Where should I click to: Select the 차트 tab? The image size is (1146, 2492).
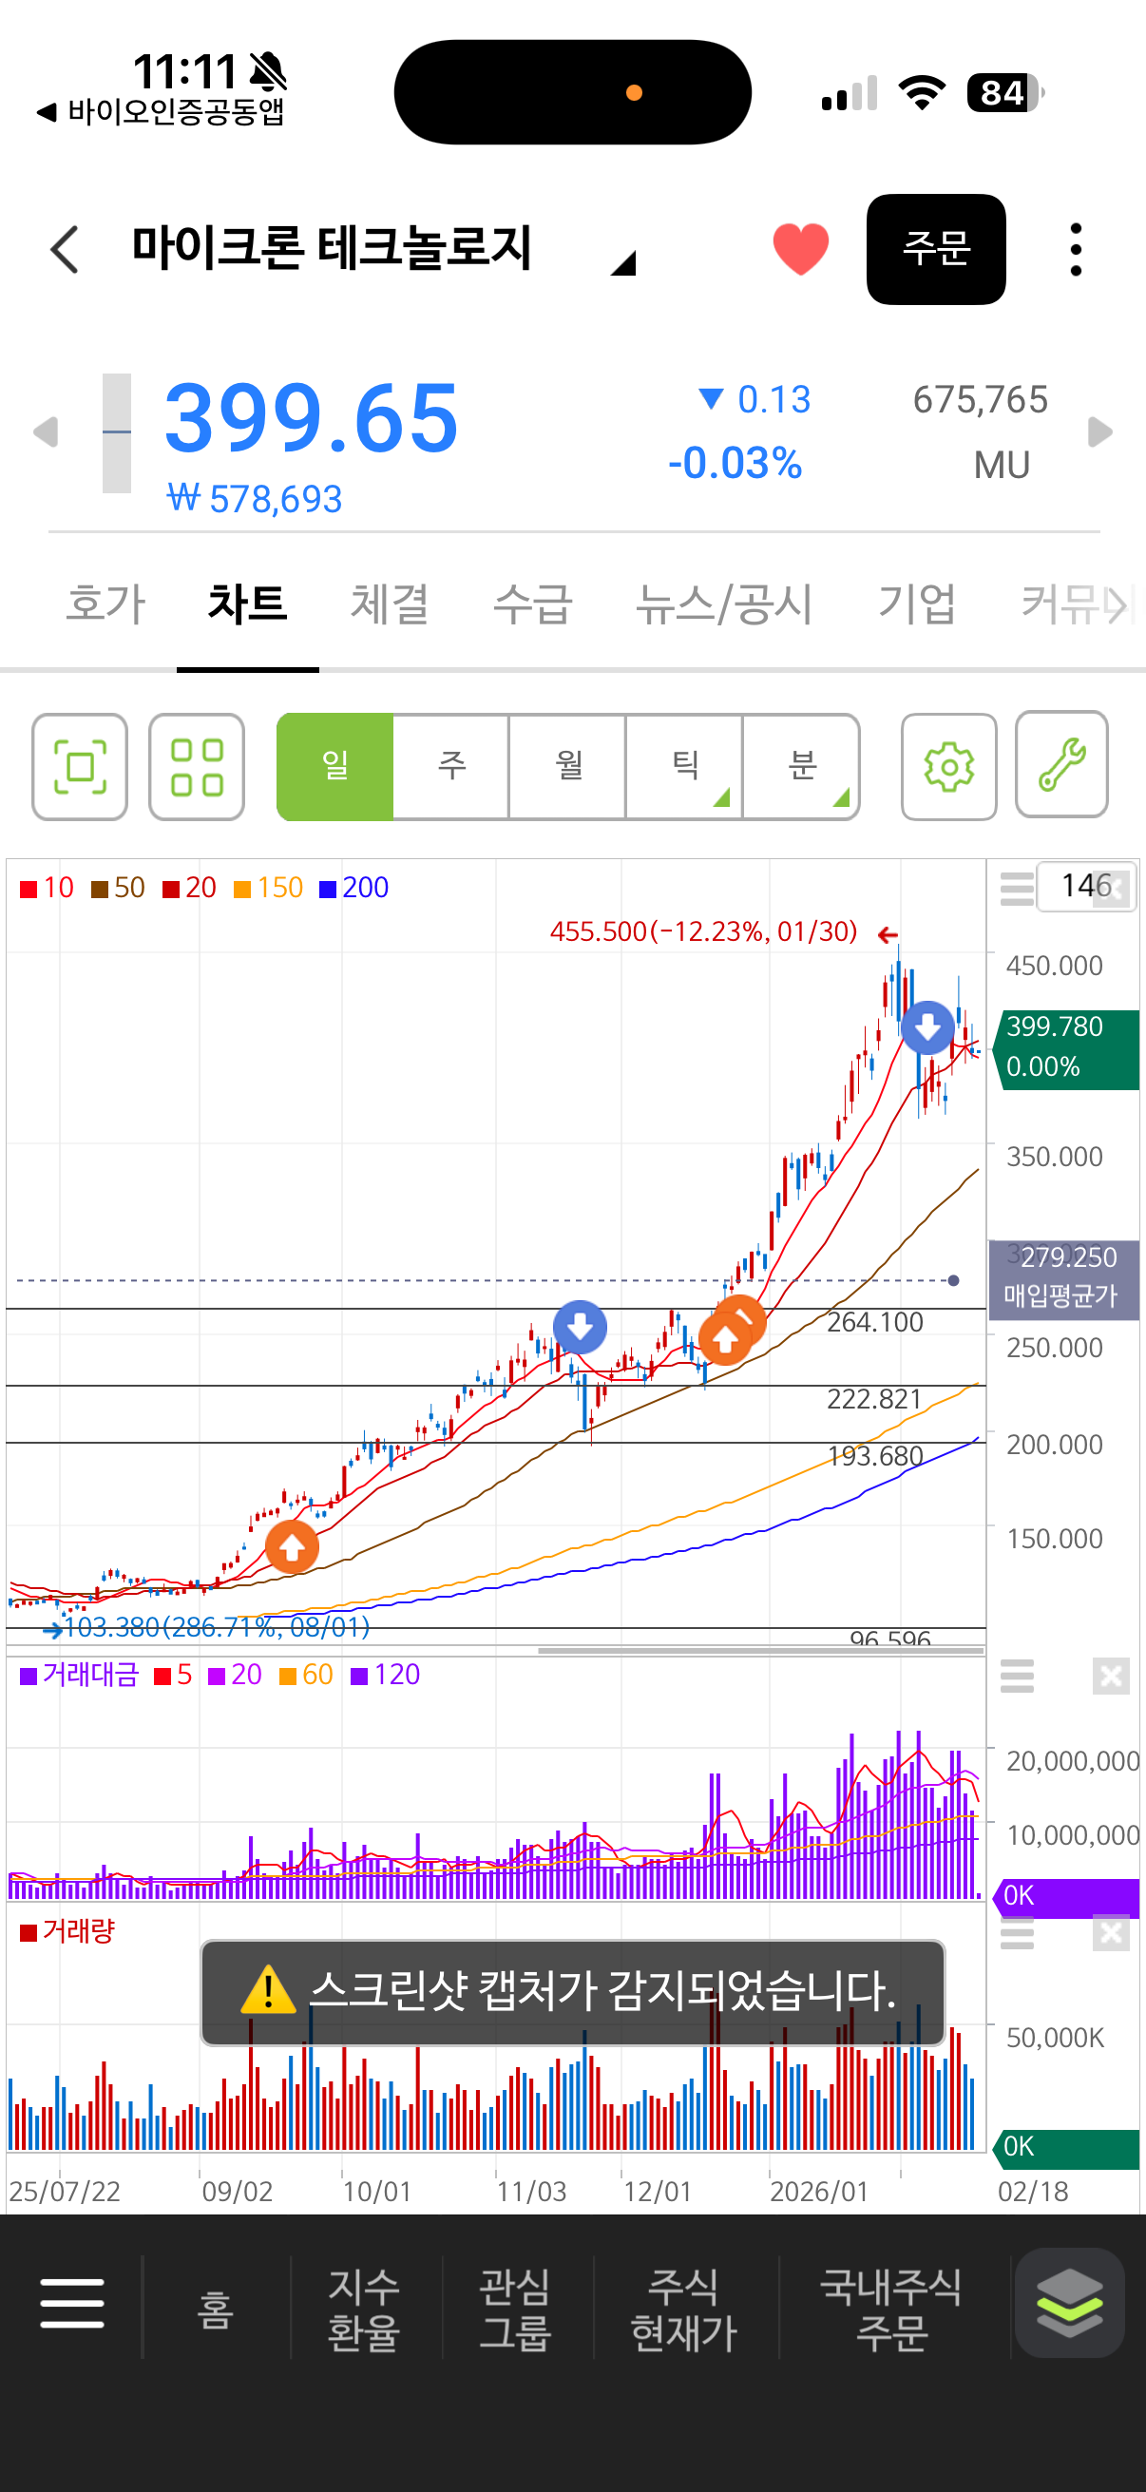pyautogui.click(x=248, y=604)
